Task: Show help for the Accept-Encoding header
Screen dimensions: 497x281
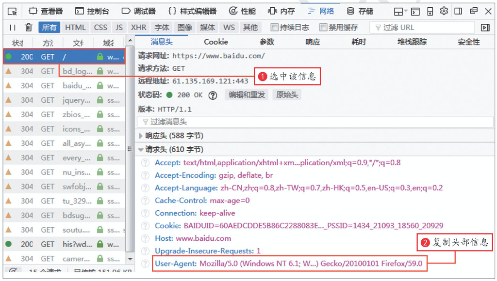Action: [x=145, y=175]
